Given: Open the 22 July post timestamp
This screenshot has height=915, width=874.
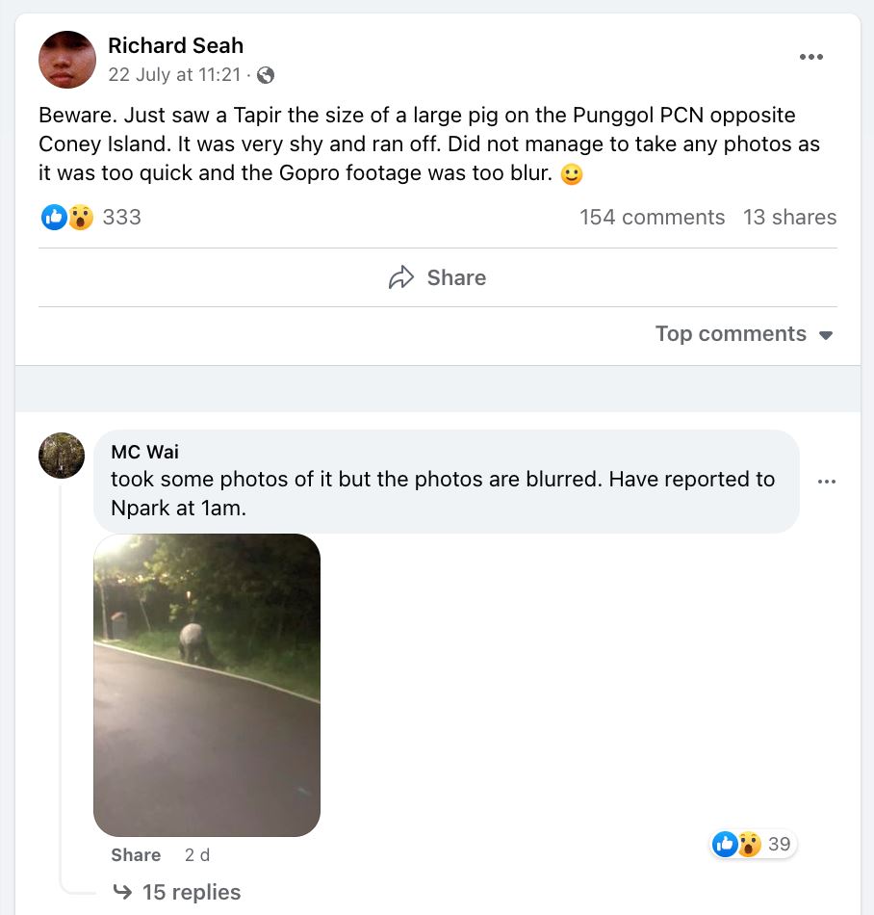Looking at the screenshot, I should [173, 75].
